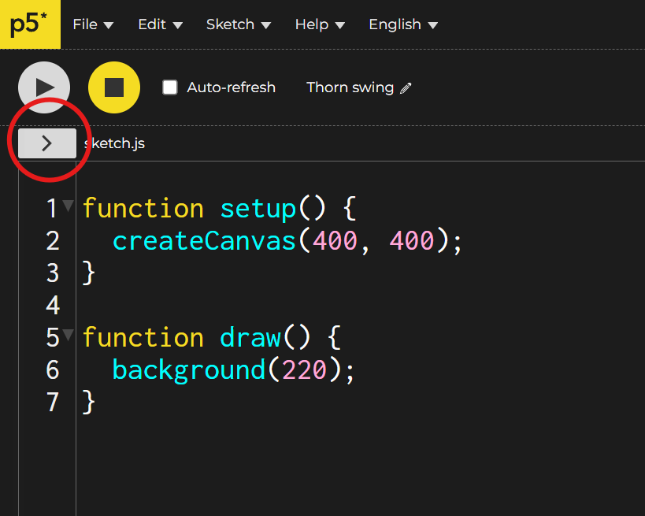Click line number 7 in the gutter

(52, 402)
